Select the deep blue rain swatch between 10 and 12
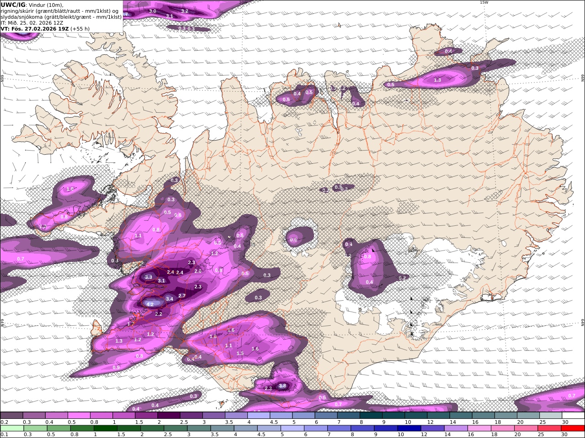 click(x=409, y=428)
